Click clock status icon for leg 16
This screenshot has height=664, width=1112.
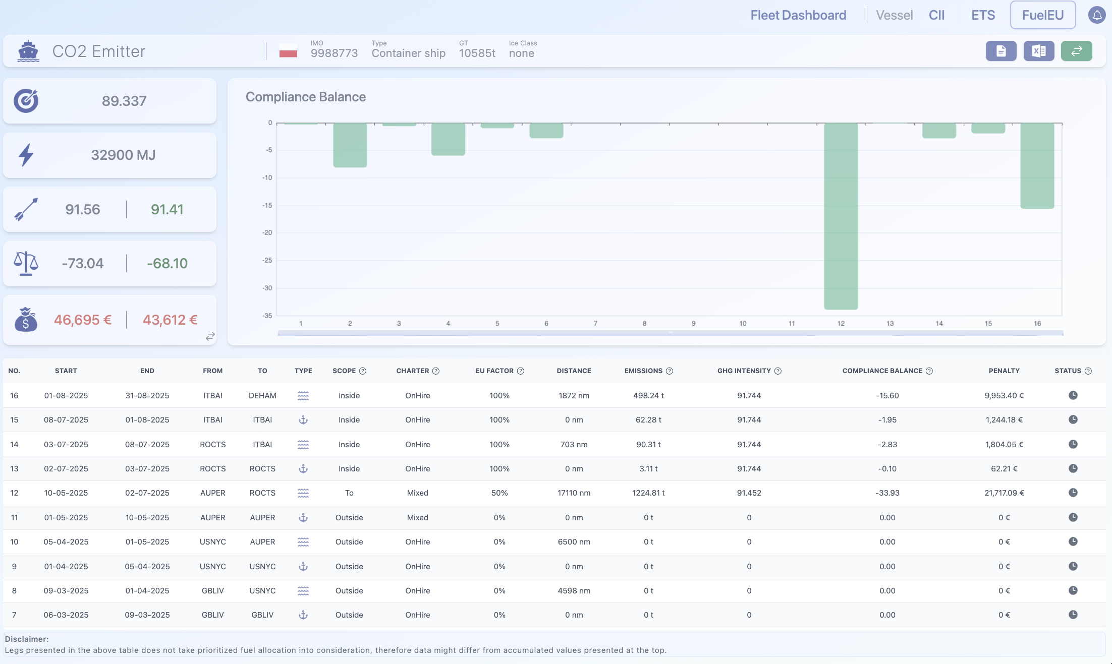[x=1073, y=395]
